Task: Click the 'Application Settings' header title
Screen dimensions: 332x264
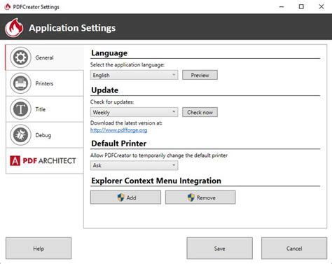Action: click(x=72, y=28)
